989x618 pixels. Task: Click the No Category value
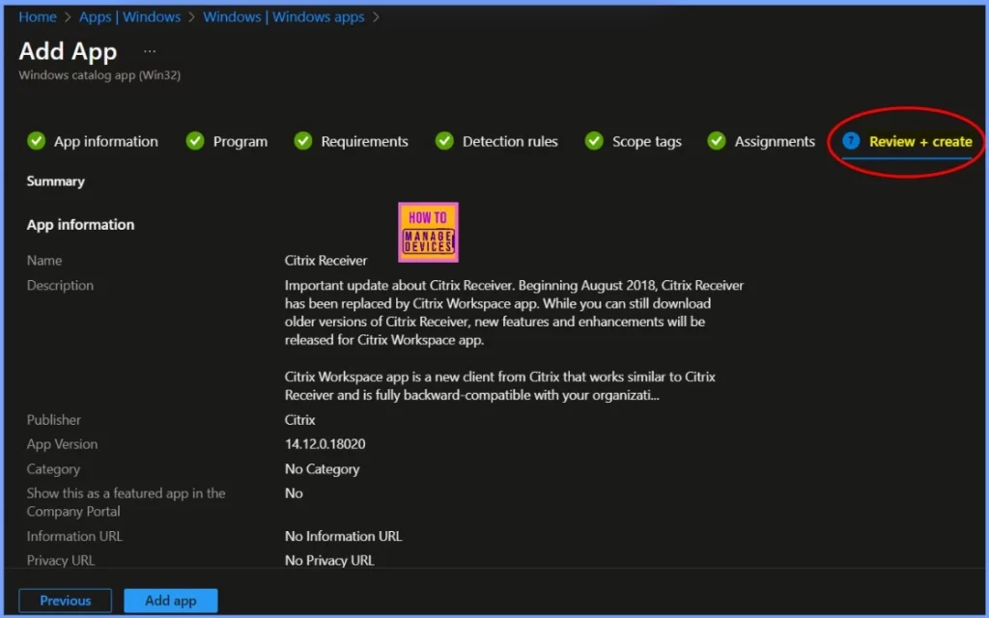point(322,469)
